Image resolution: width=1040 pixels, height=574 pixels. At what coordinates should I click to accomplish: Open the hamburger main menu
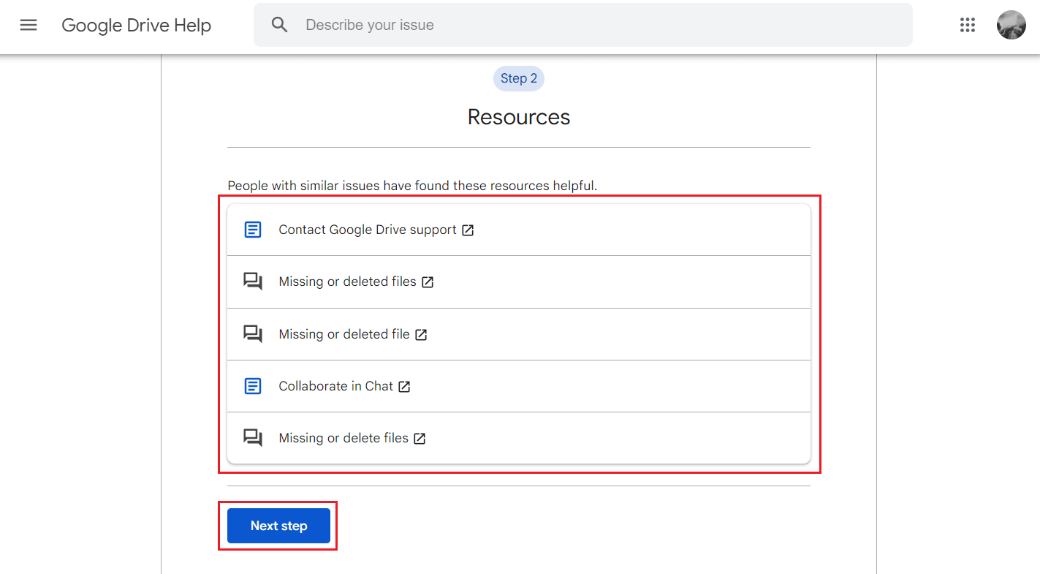pyautogui.click(x=29, y=25)
